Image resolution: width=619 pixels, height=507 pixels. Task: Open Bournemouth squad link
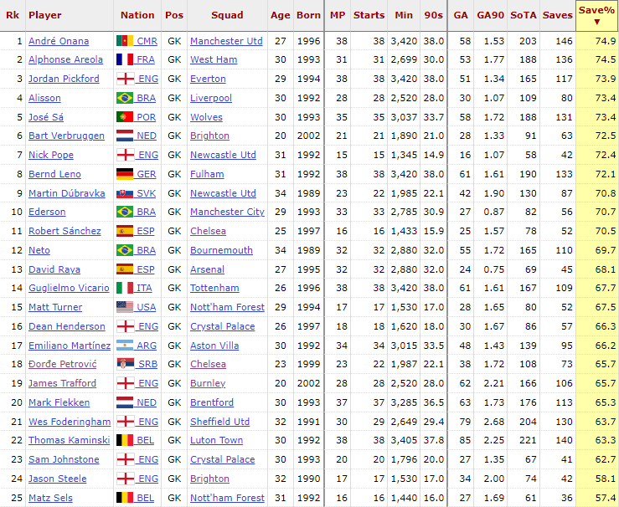(x=221, y=250)
